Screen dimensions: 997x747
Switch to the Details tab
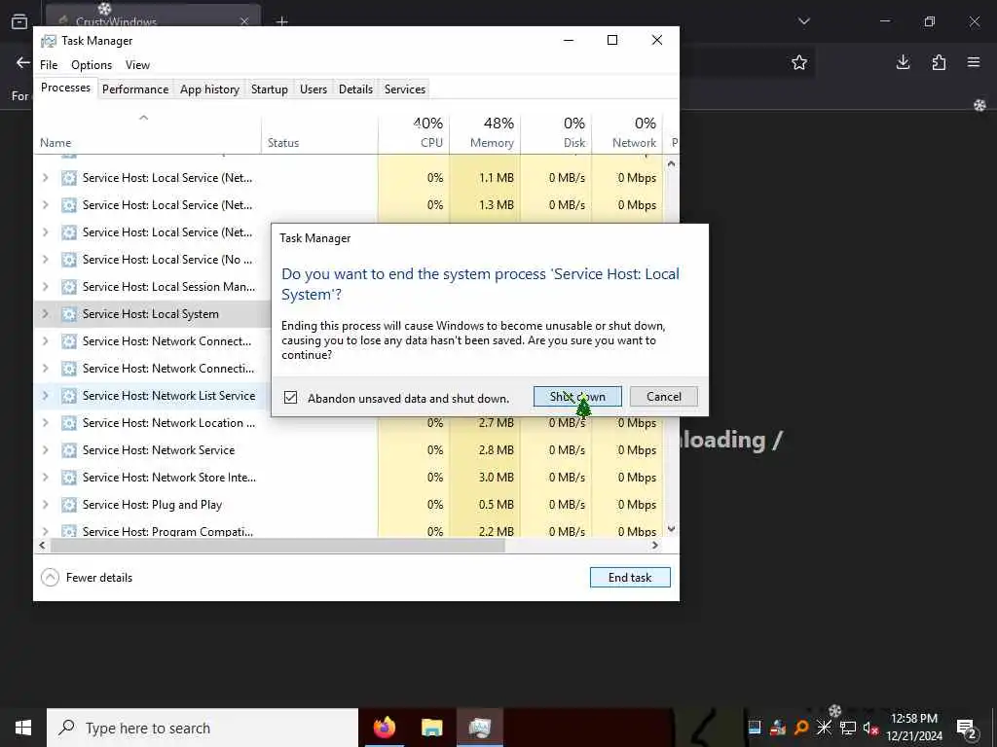click(355, 89)
